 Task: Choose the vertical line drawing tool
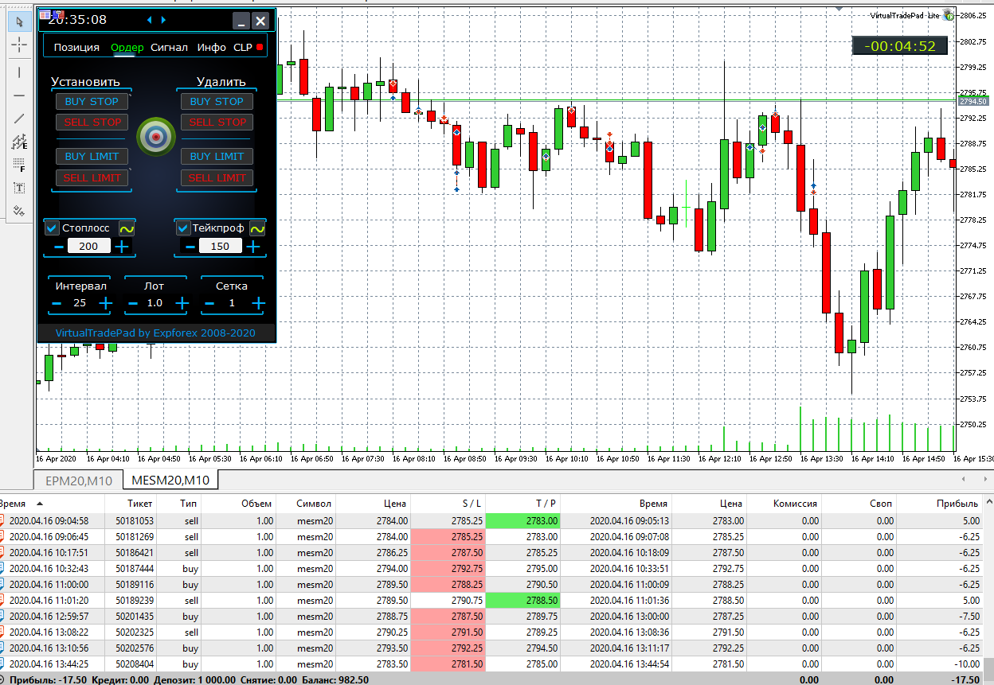(x=20, y=72)
